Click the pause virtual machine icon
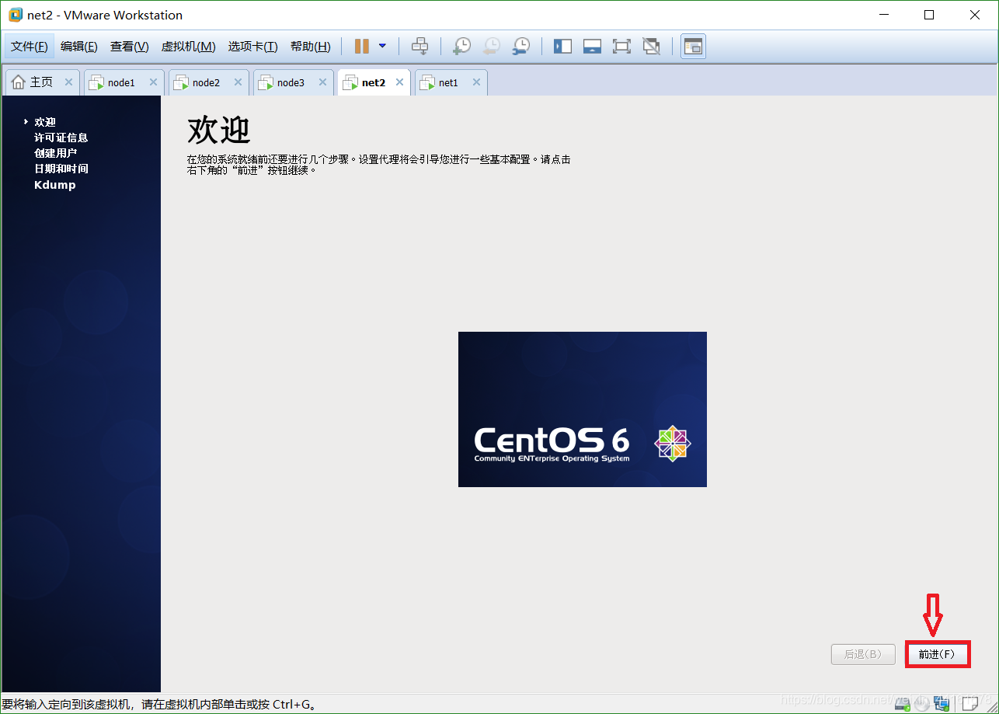The width and height of the screenshot is (999, 714). 361,47
